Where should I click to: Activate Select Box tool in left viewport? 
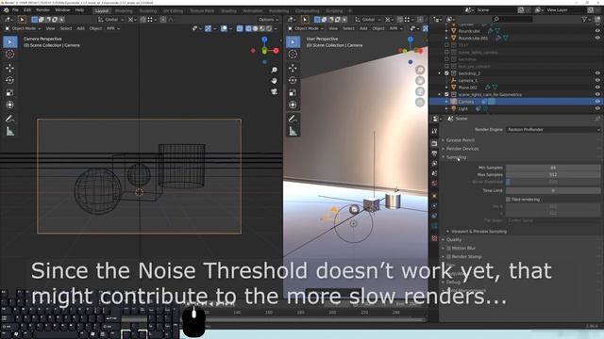(10, 41)
